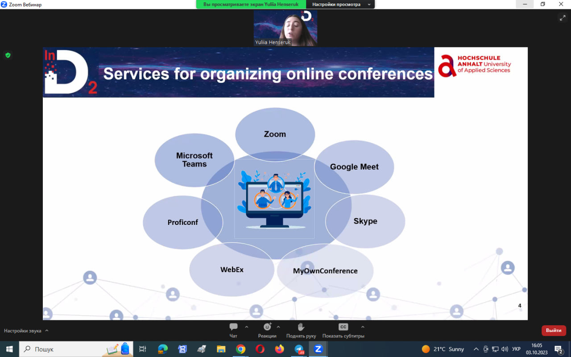The height and width of the screenshot is (357, 571).
Task: Open network settings from the tray
Action: 495,349
